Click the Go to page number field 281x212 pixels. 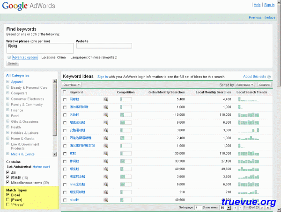pyautogui.click(x=198, y=207)
